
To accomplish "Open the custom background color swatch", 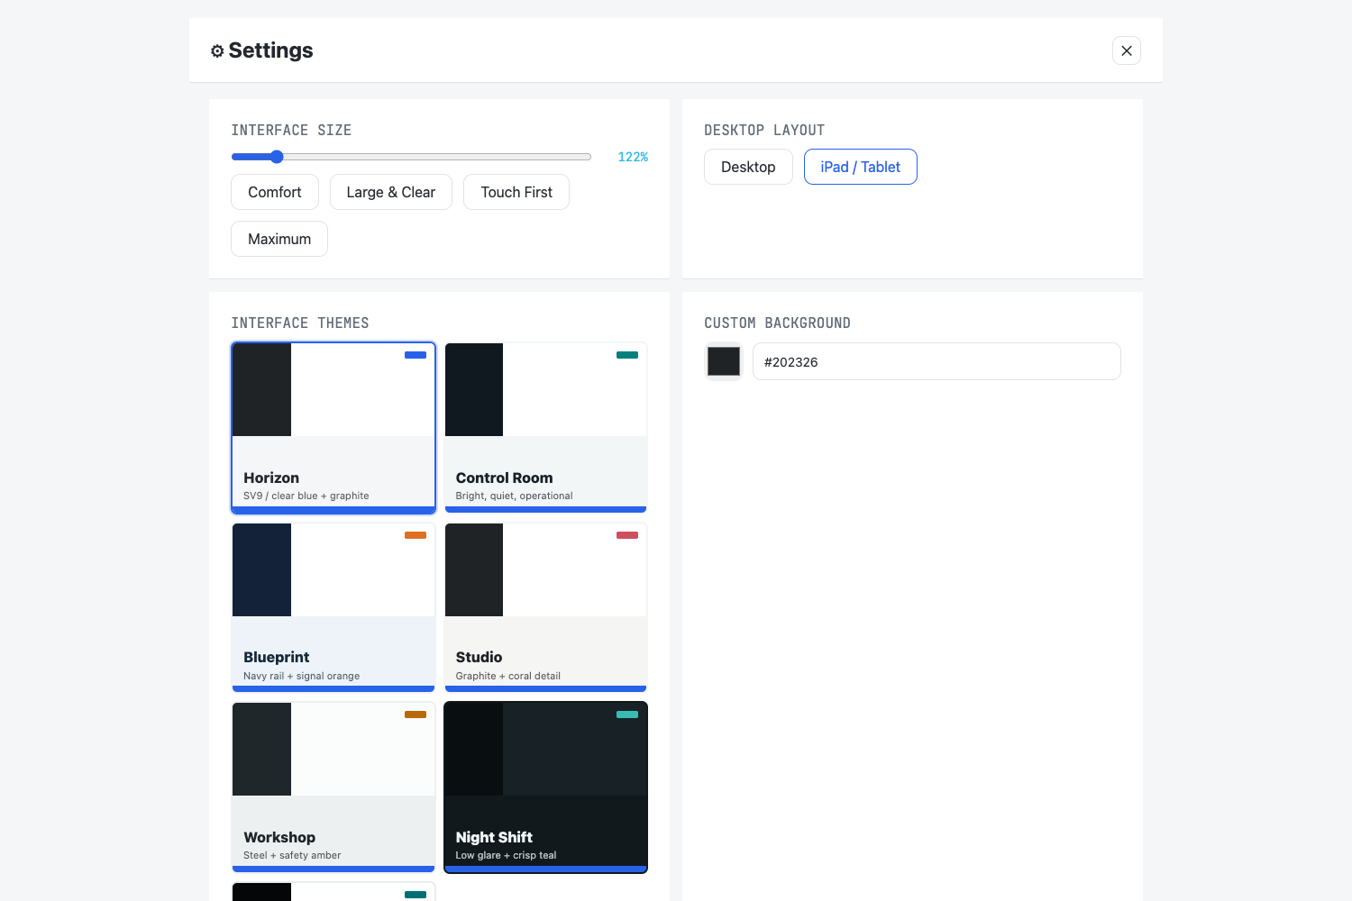I will 724,361.
